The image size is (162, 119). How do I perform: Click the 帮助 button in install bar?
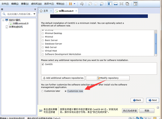click(x=147, y=111)
